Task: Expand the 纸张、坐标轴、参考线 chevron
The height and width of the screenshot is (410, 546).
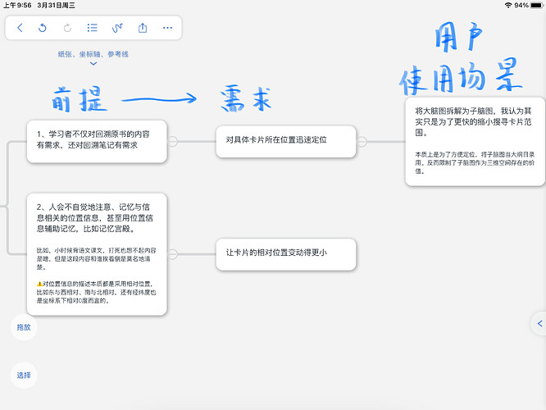Action: pyautogui.click(x=93, y=63)
